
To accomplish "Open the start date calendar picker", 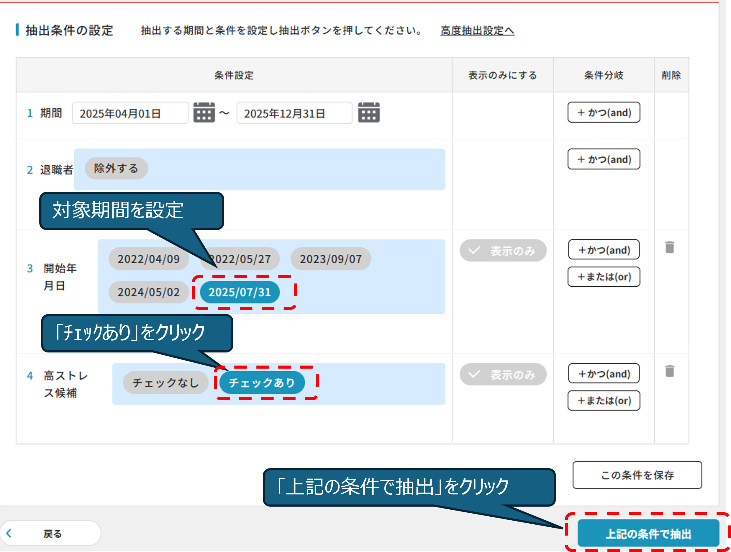I will pos(204,113).
